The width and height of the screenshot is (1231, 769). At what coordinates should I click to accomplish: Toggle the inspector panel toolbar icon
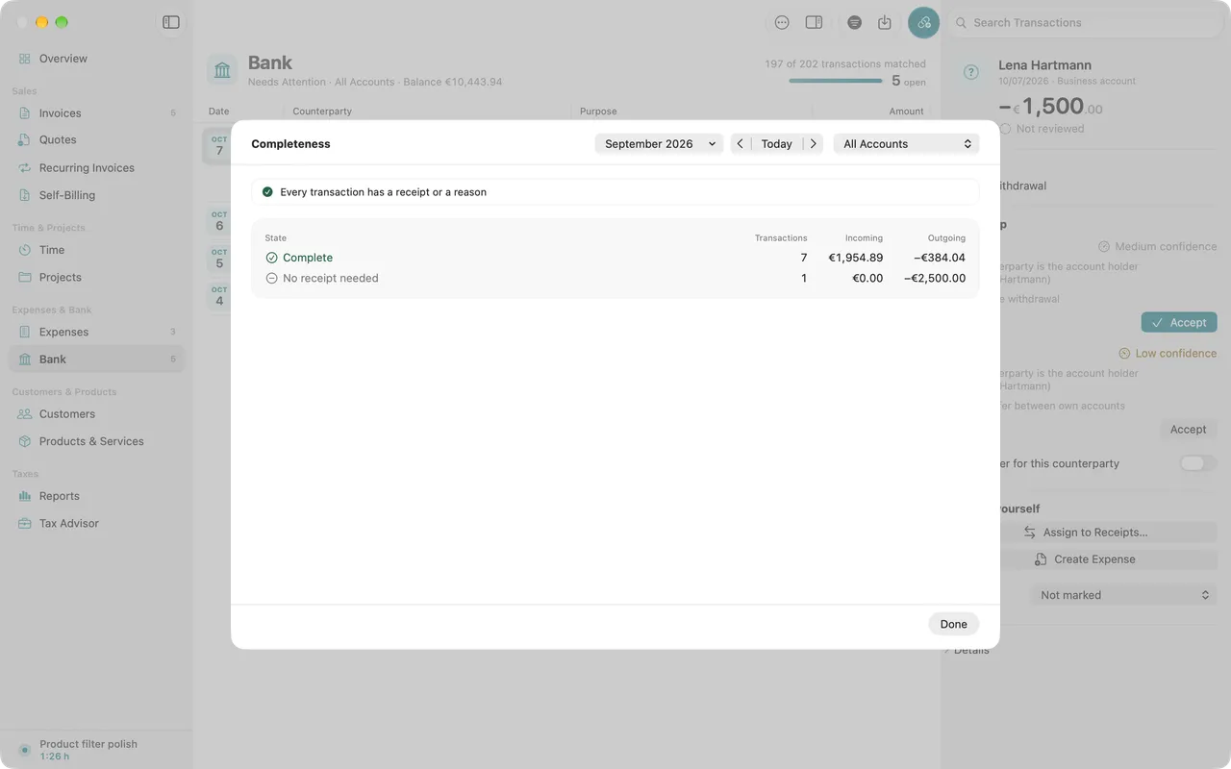click(814, 22)
